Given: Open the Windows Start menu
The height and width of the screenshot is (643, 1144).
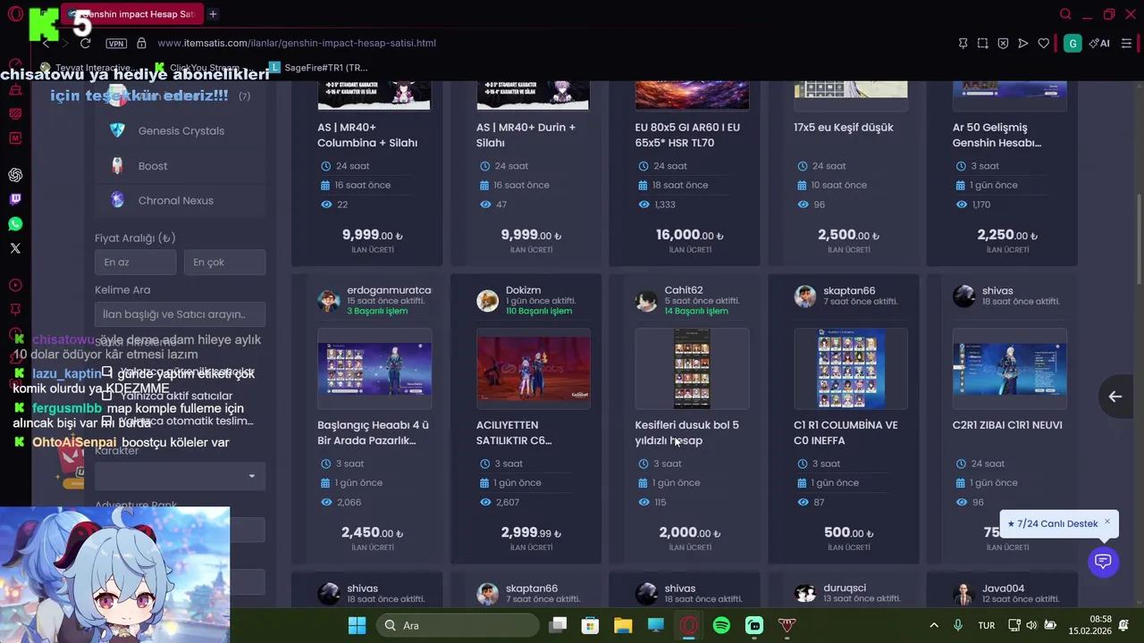Looking at the screenshot, I should 357,625.
